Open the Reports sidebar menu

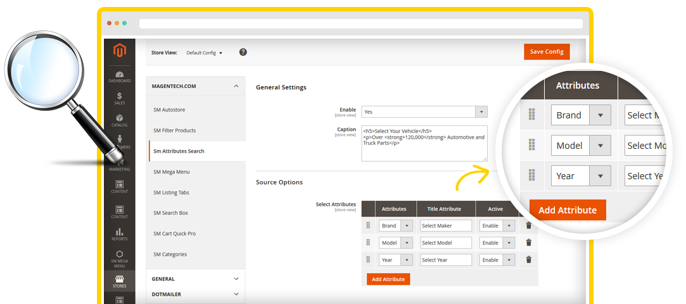tap(120, 234)
